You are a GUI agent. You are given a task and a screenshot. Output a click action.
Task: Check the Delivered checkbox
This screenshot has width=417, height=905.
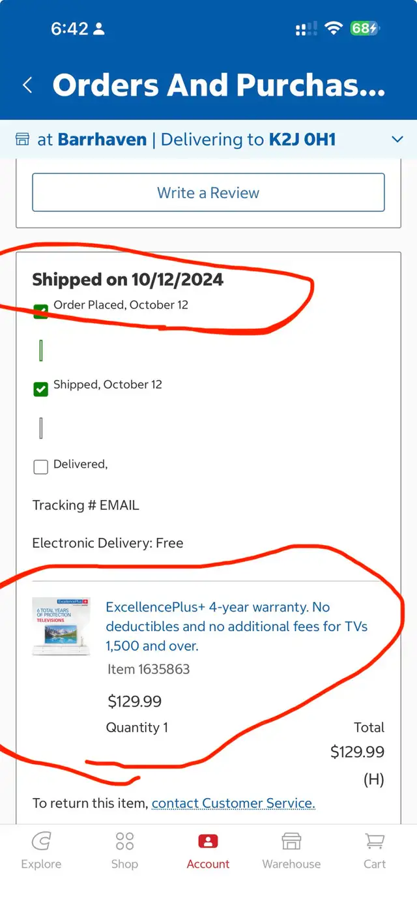40,467
